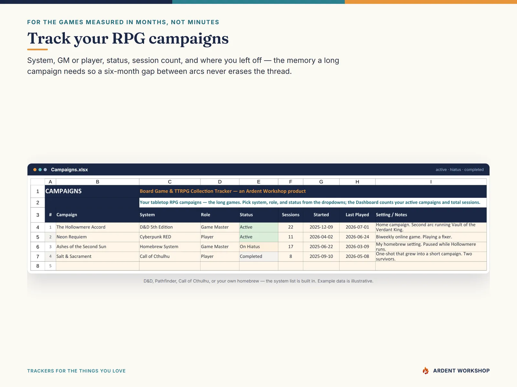Viewport: 517px width, 387px height.
Task: Select The Hollowmere Accord campaign cell
Action: point(98,227)
